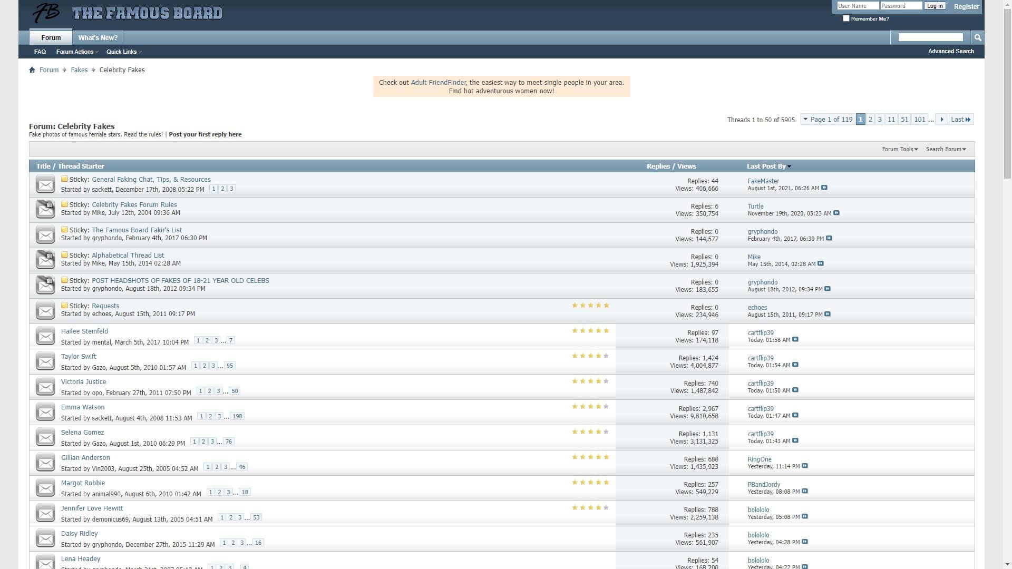Select the Forum tab
This screenshot has width=1012, height=569.
click(51, 37)
